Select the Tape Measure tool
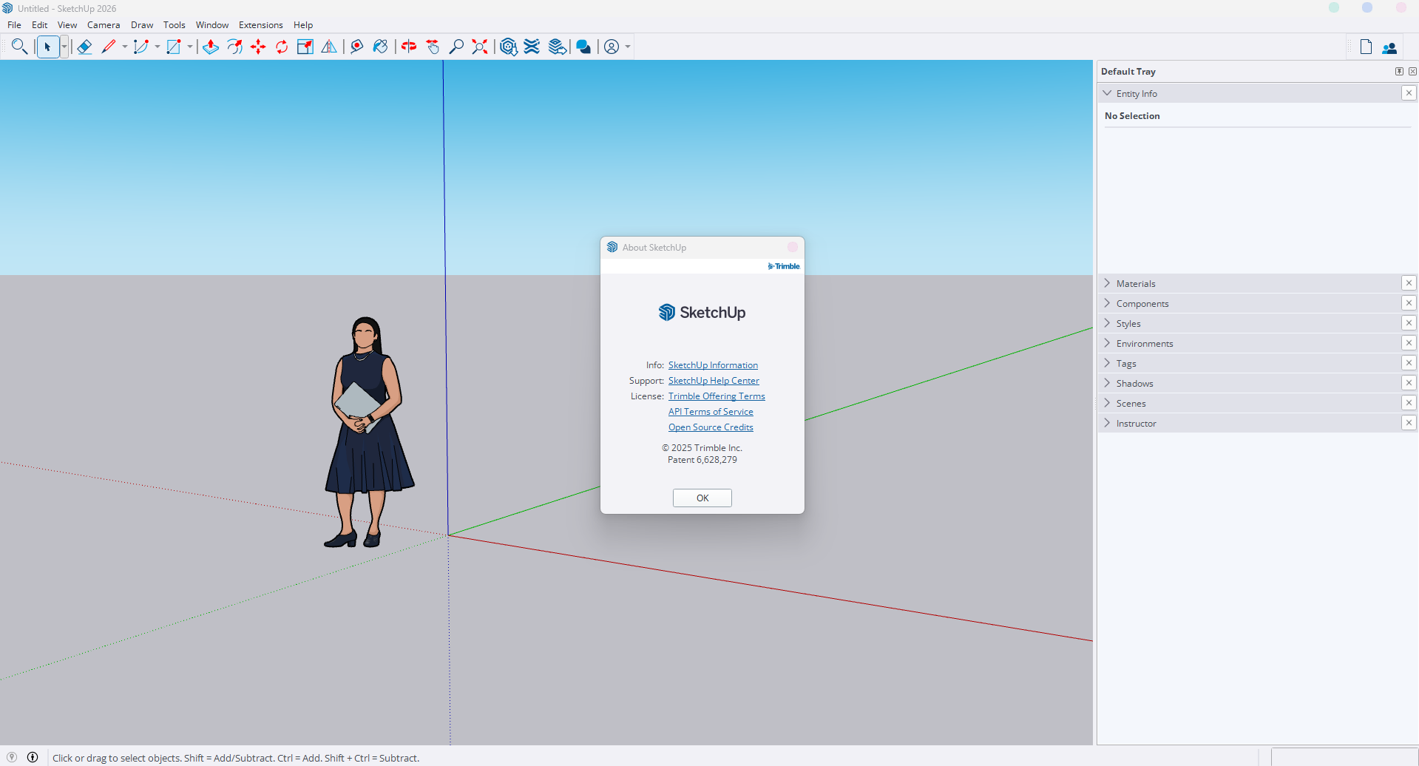 point(356,47)
